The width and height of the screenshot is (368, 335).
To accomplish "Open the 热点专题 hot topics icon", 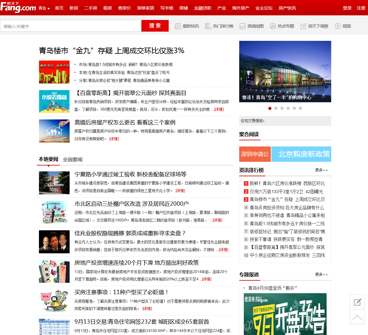I will (273, 26).
